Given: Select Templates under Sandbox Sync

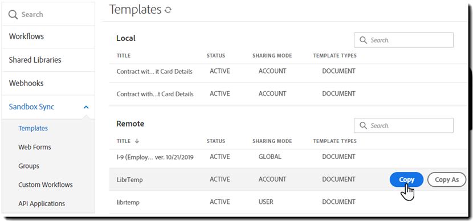Looking at the screenshot, I should click(x=33, y=128).
